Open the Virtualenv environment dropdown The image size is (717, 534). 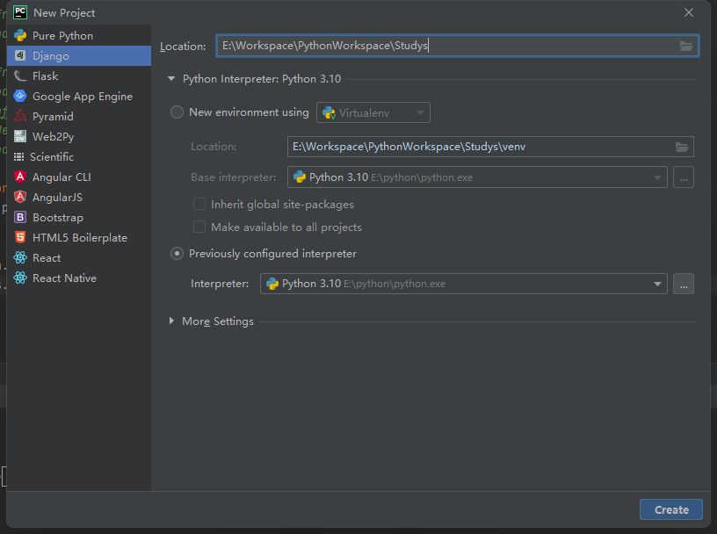373,113
